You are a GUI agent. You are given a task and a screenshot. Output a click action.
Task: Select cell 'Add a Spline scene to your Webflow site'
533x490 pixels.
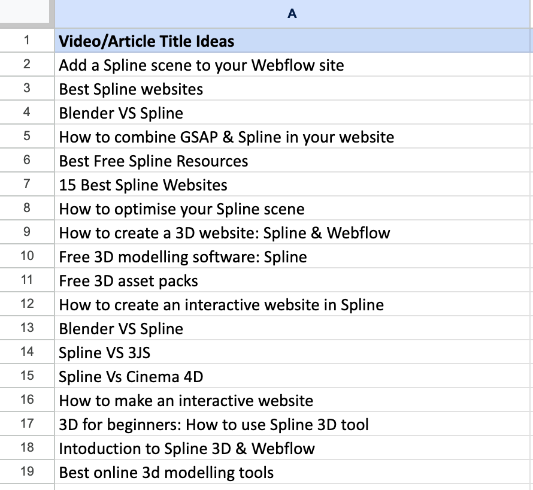point(293,64)
